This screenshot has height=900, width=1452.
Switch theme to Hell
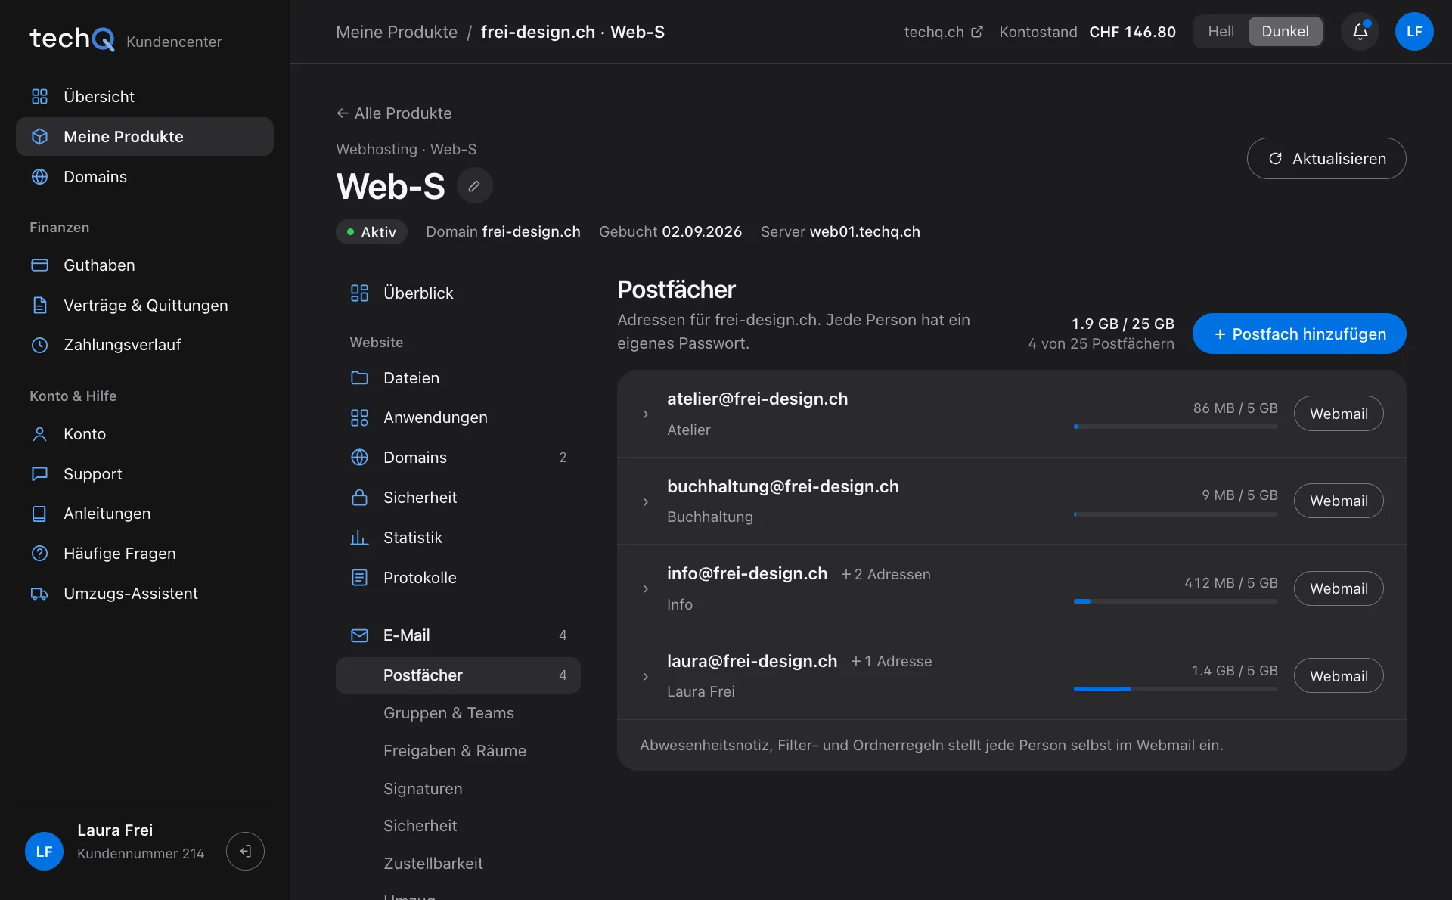tap(1221, 32)
